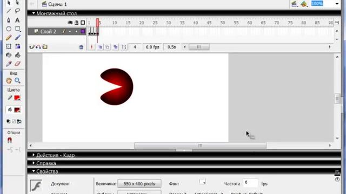Delete layer with trash icon
Screen dimensions: 346x194
[x=81, y=47]
